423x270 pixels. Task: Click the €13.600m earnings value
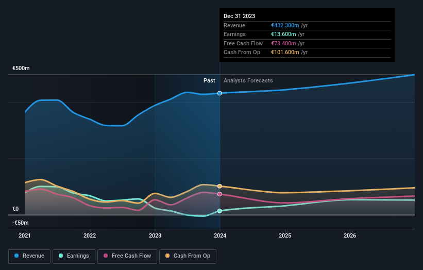(283, 34)
